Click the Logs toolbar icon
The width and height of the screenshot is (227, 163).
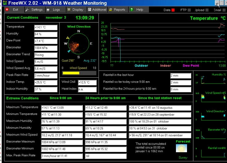pyautogui.click(x=48, y=10)
